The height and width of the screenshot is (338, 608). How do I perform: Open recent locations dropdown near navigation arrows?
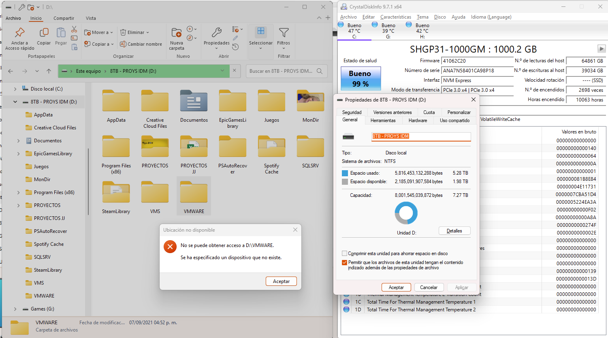pos(37,71)
